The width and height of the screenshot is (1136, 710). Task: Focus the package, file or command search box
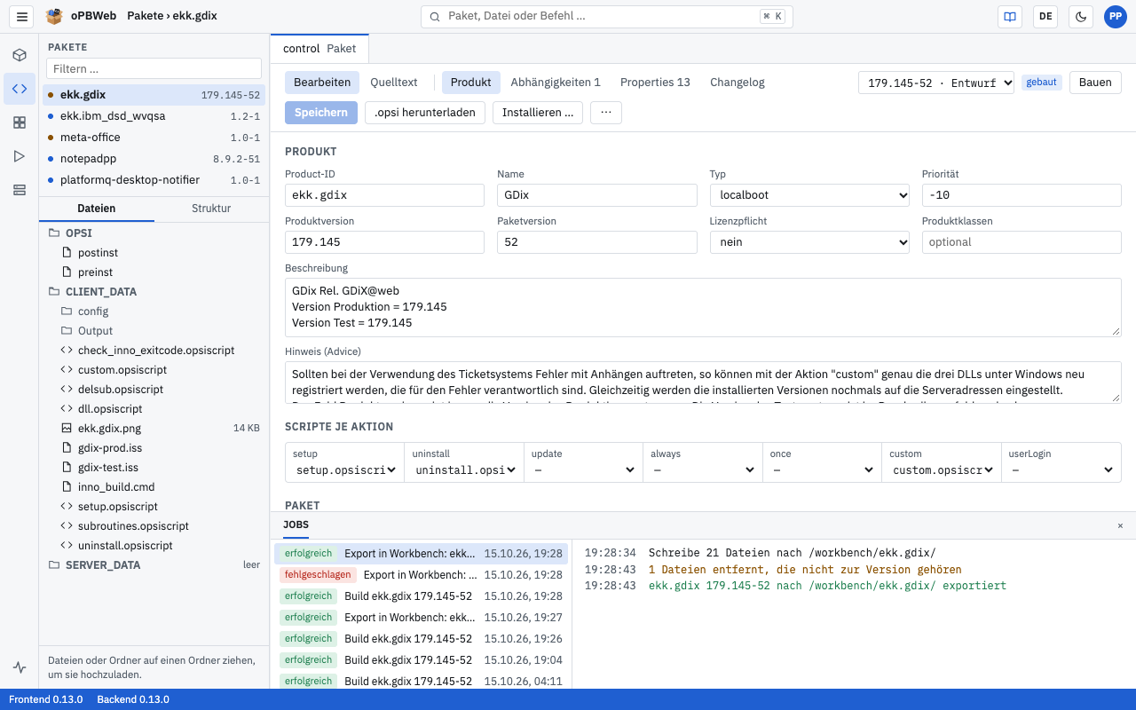click(x=607, y=16)
